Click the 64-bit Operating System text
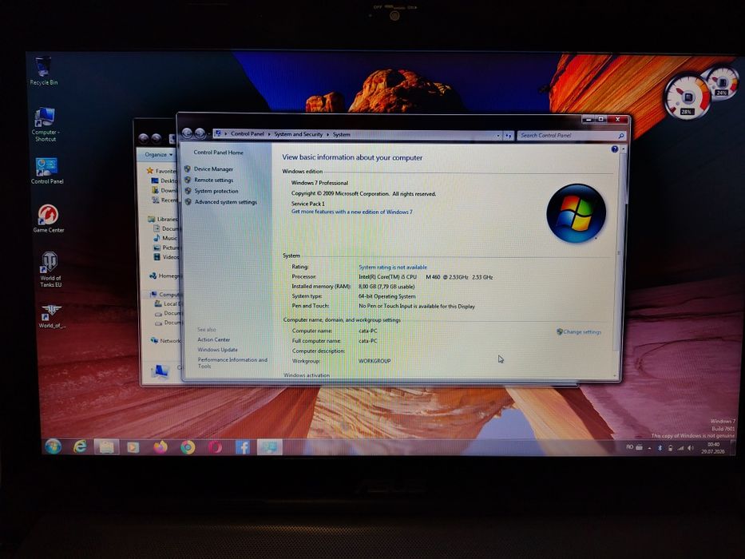Screen dimensions: 745x559 386,296
